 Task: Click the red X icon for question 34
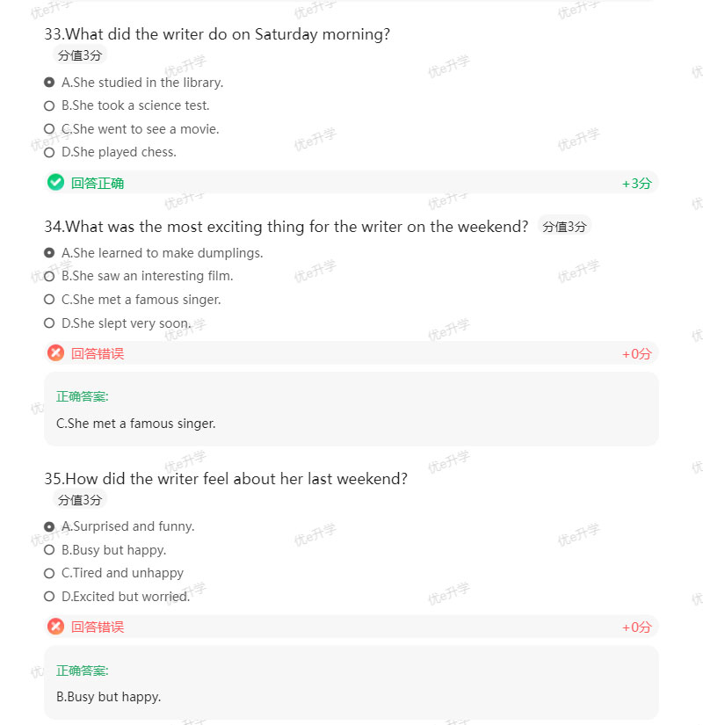(x=55, y=352)
